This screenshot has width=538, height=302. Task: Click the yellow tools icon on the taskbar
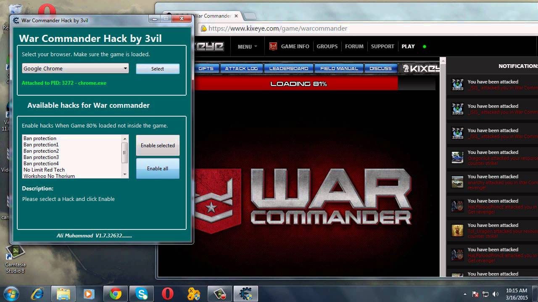click(x=194, y=294)
